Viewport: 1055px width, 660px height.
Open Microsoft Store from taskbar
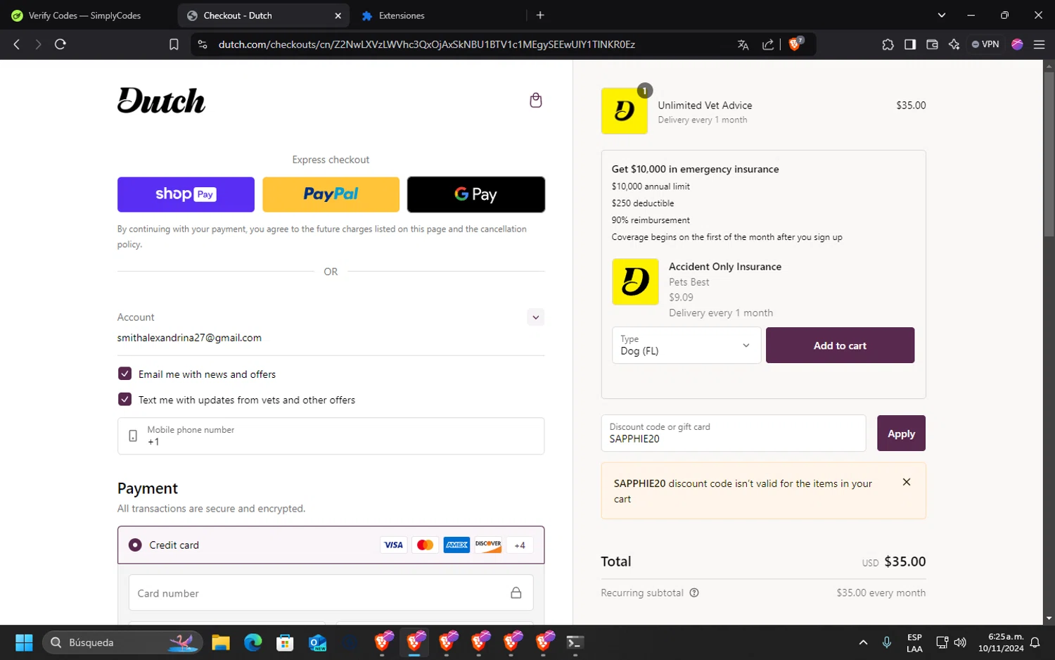pos(285,642)
